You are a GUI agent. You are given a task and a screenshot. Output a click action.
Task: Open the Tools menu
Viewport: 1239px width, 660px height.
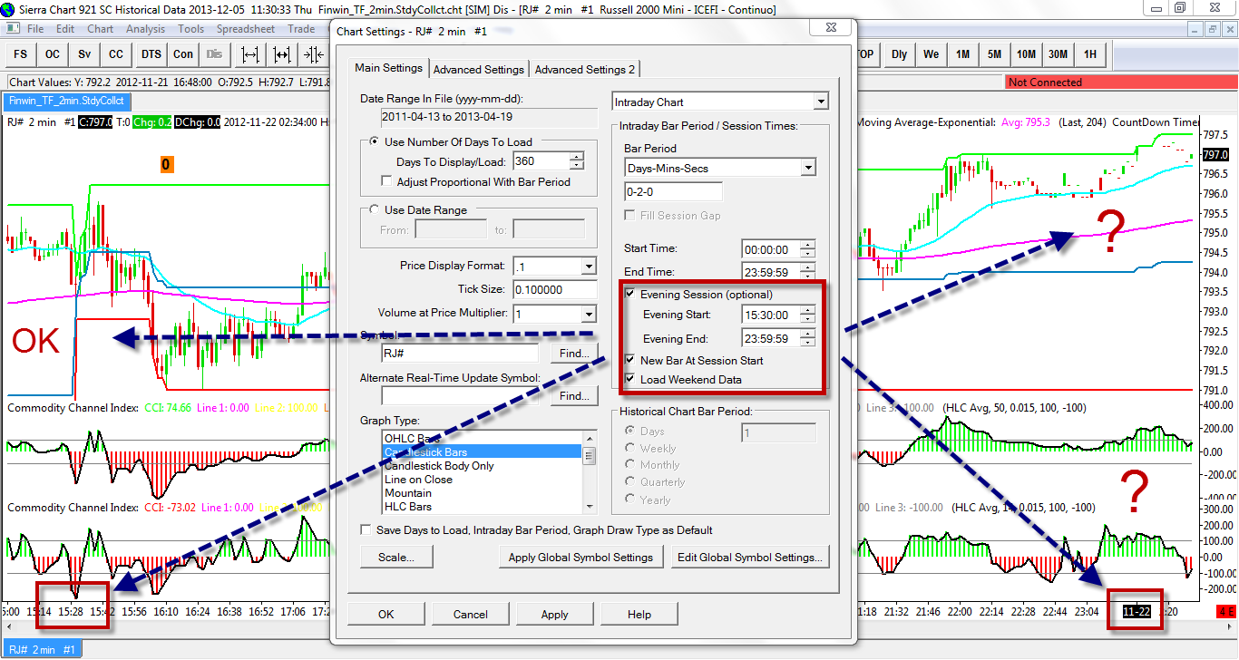pos(191,29)
